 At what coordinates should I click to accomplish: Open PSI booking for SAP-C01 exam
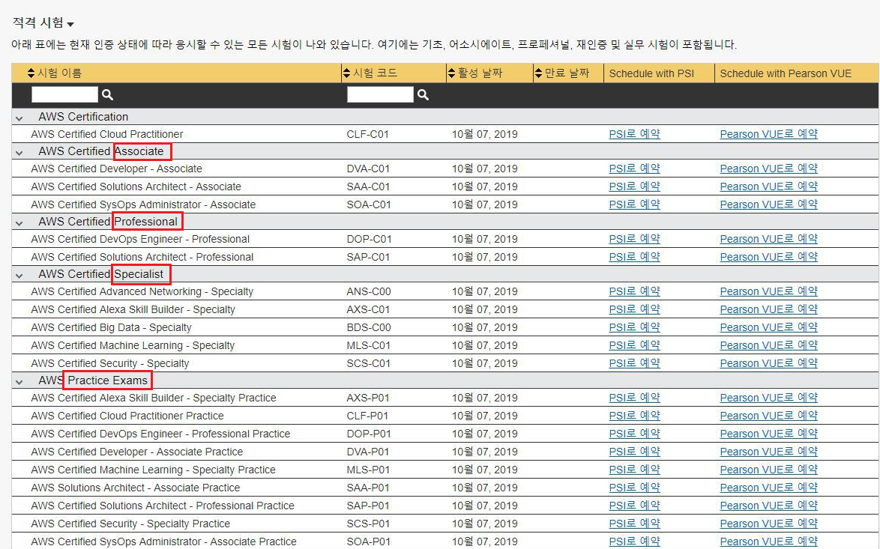(x=634, y=257)
